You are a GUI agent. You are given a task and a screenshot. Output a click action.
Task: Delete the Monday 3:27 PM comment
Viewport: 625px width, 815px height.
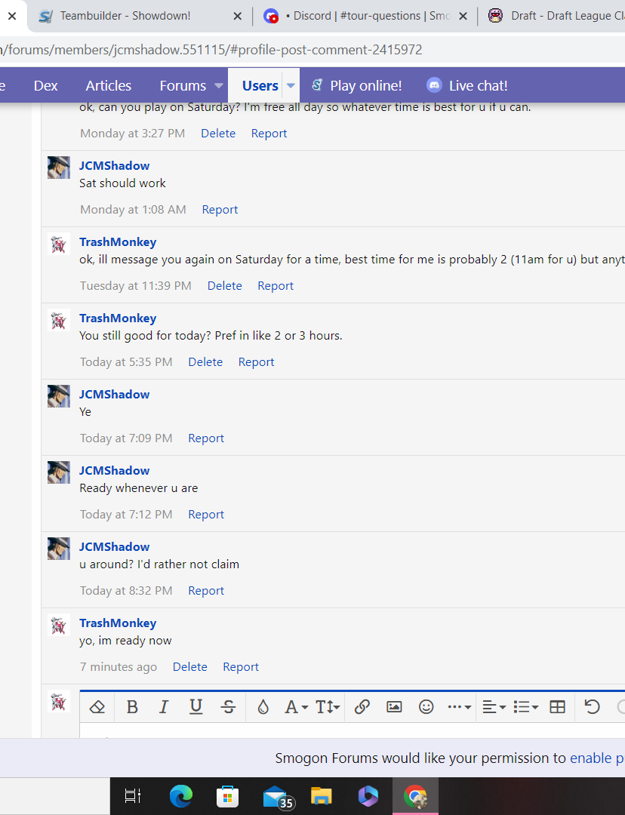218,133
